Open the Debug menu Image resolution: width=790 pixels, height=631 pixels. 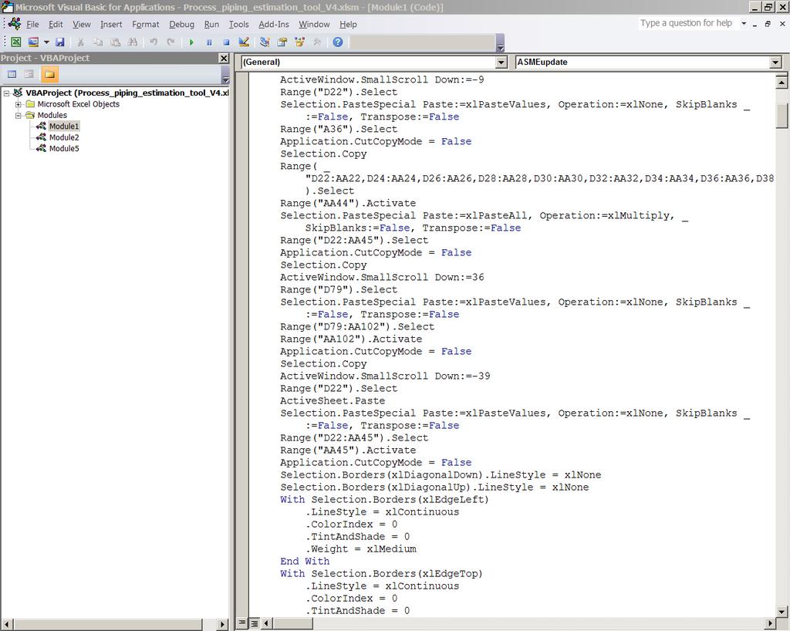pos(181,24)
